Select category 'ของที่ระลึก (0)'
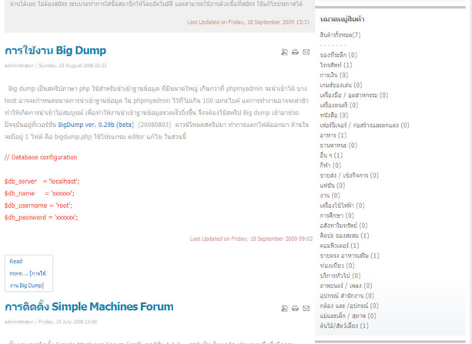Image resolution: width=472 pixels, height=344 pixels. 338,55
